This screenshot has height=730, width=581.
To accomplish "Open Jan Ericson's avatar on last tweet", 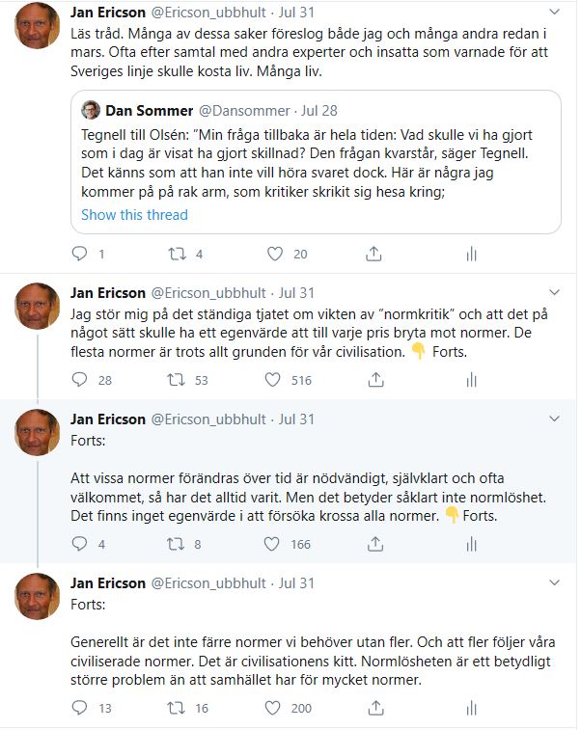I will pos(38,596).
